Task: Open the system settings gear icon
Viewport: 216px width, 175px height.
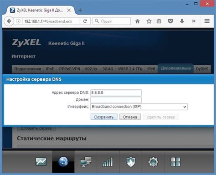Action: coord(153,162)
